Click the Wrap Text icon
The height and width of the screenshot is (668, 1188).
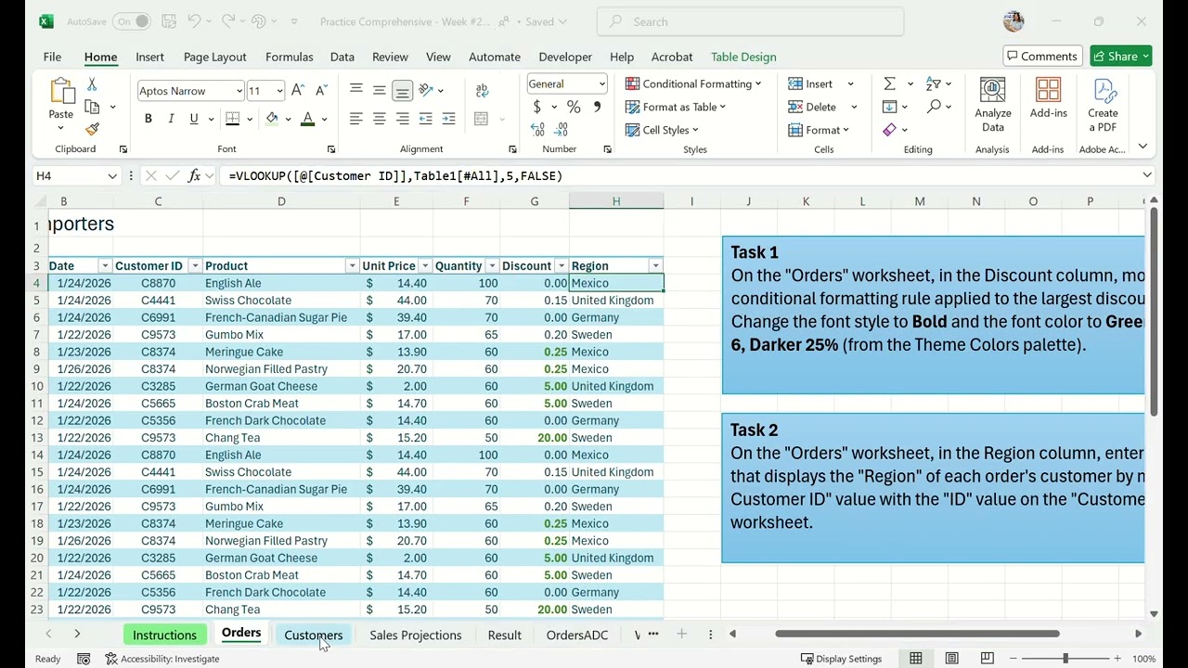(482, 90)
